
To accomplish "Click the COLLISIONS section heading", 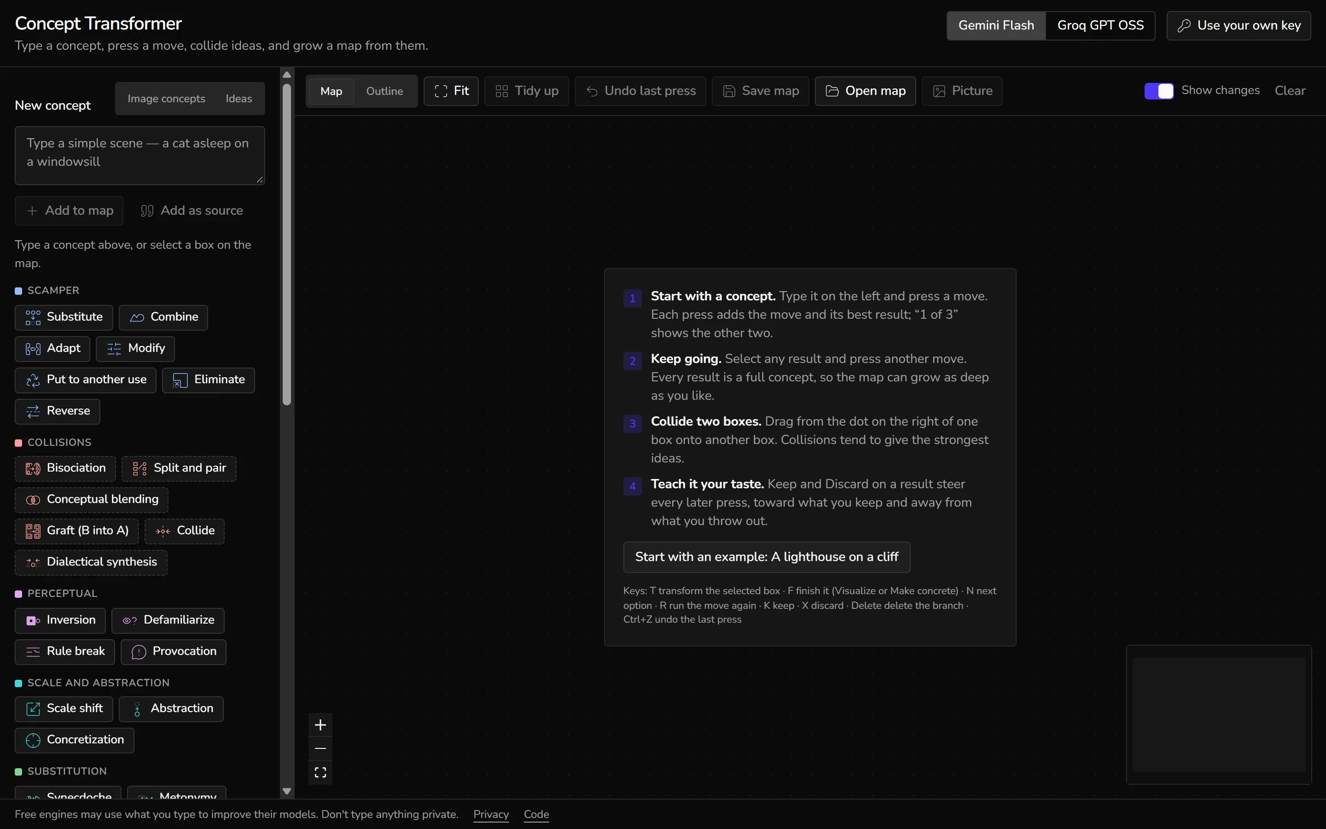I will pyautogui.click(x=59, y=443).
